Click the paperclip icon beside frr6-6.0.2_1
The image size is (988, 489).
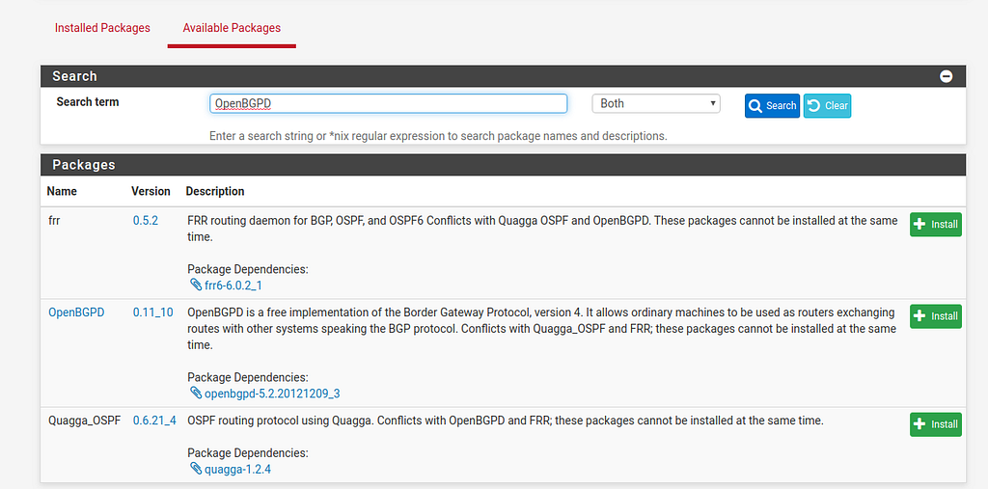pyautogui.click(x=195, y=285)
